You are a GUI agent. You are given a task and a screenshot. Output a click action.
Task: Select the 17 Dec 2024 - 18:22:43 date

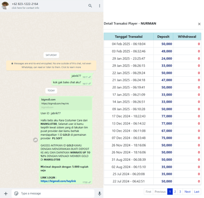pyautogui.click(x=129, y=116)
